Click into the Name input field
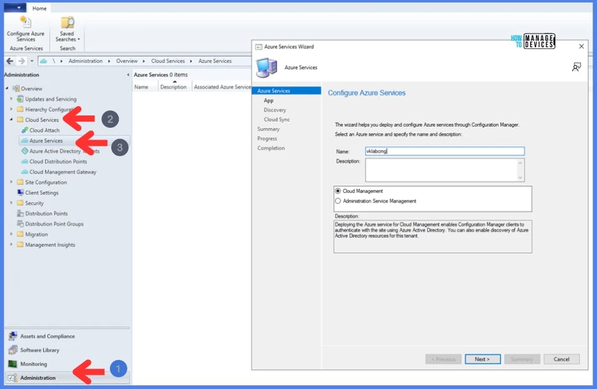The height and width of the screenshot is (389, 597). click(x=445, y=151)
